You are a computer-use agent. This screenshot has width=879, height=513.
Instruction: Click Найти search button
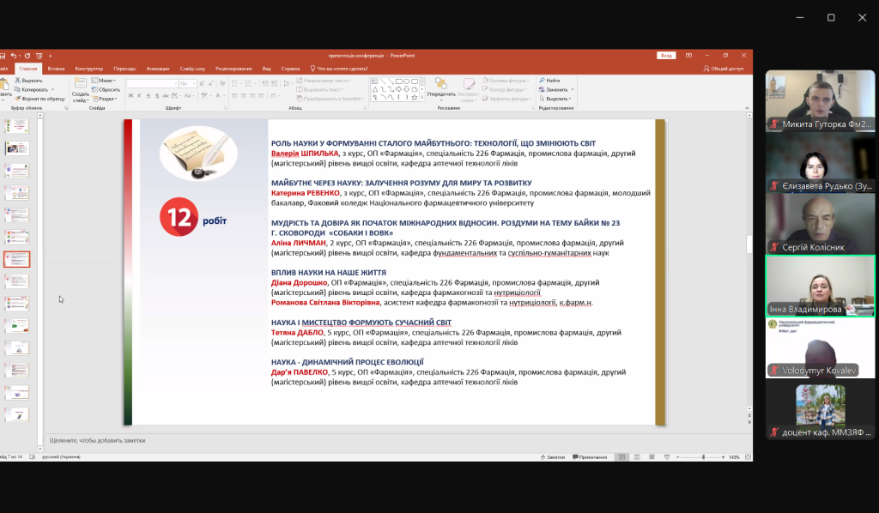[x=549, y=81]
